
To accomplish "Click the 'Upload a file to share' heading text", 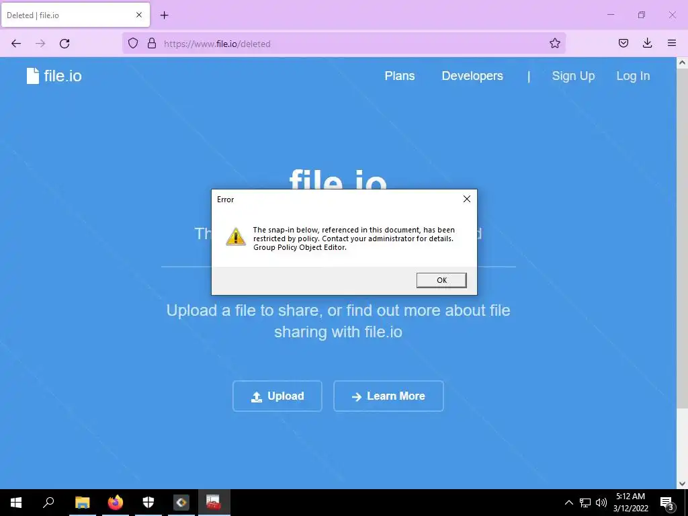I will click(338, 321).
